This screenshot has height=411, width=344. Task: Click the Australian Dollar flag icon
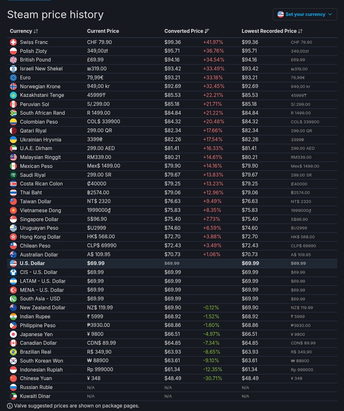(x=13, y=255)
